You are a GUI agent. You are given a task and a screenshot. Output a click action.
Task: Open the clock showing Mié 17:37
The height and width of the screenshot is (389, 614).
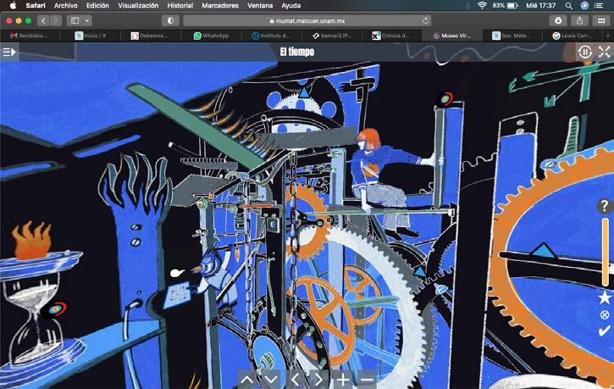541,5
